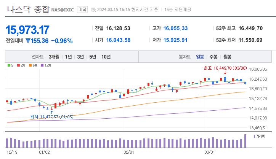Click the 16,805.05 price axis label

pos(258,69)
